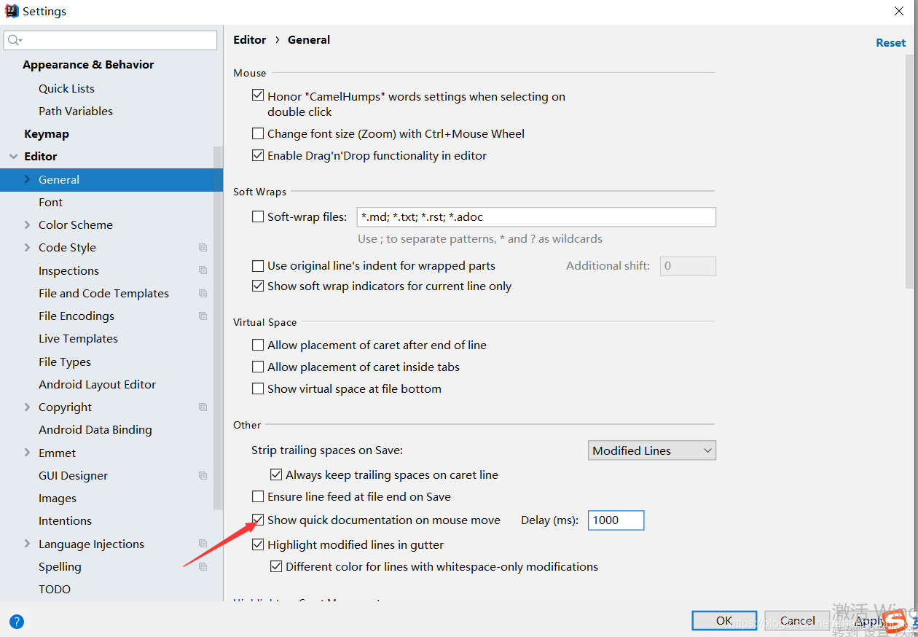Toggle Highlight modified lines in gutter

pos(258,544)
